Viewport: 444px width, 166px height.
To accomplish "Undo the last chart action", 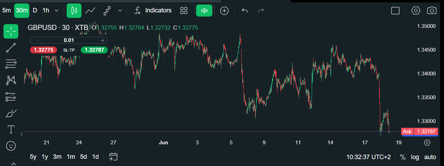I will [245, 10].
